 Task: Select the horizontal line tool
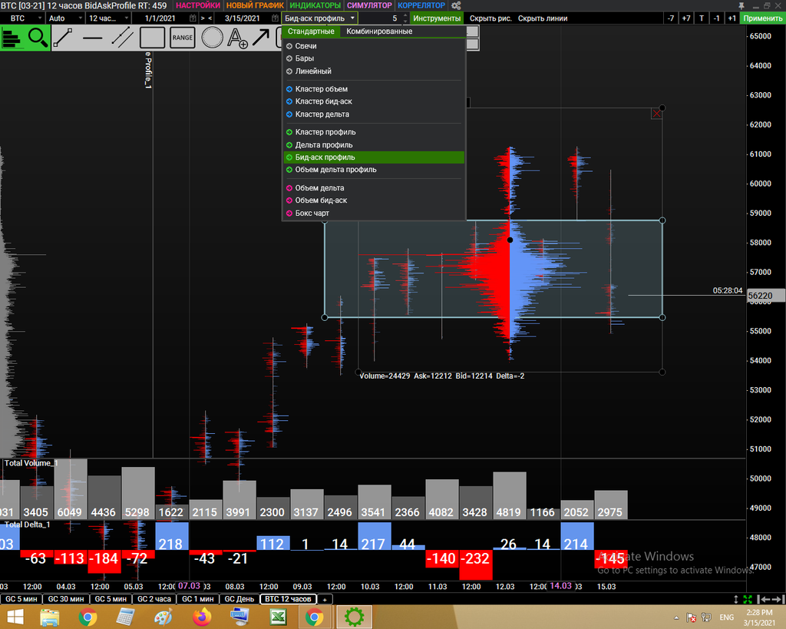(x=92, y=38)
